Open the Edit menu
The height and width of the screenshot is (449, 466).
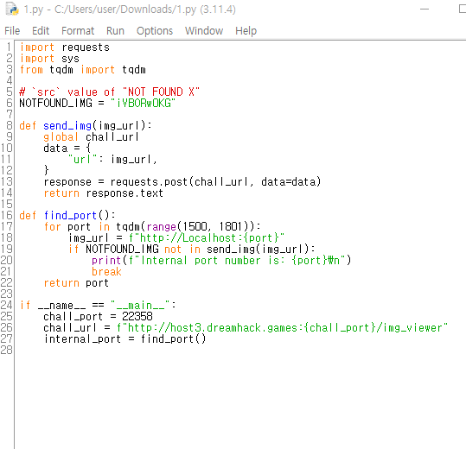[x=41, y=31]
